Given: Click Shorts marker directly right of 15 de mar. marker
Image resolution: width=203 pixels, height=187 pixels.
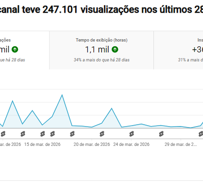Looking at the screenshot, I should click(52, 134).
